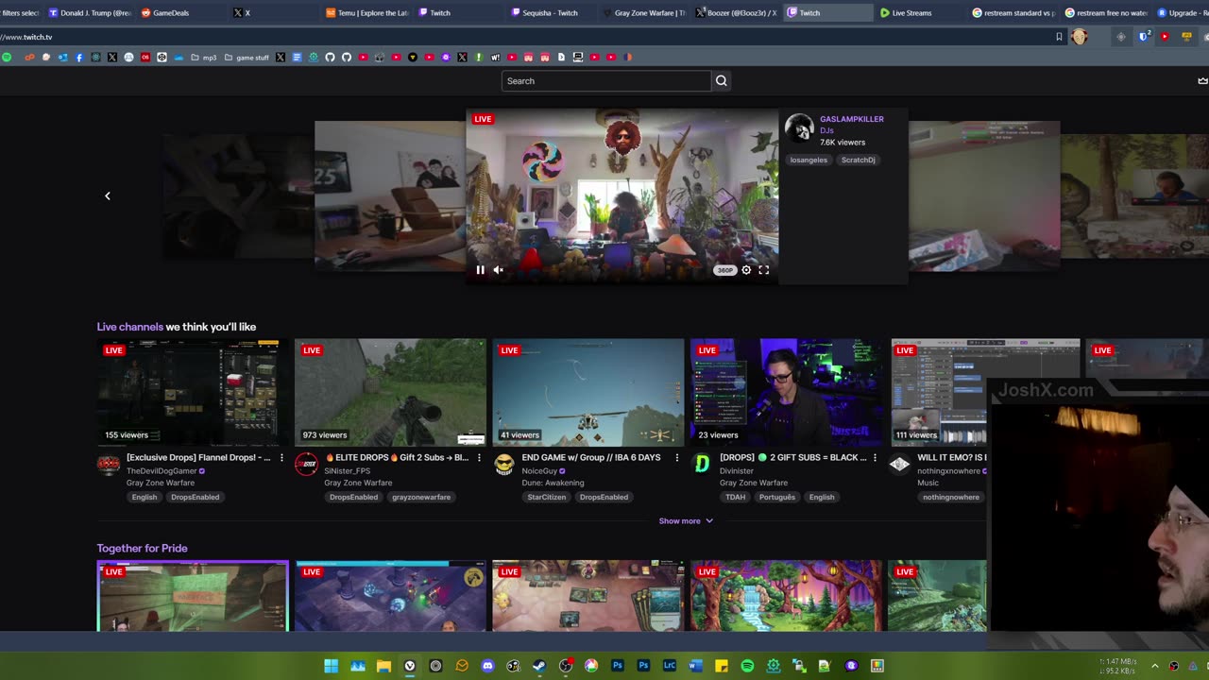Open TheDevilDogGamer stream thumbnail

193,392
